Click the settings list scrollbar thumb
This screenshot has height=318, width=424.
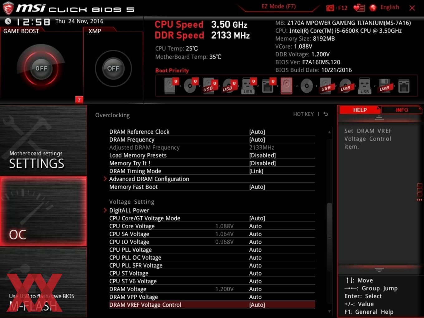(x=329, y=237)
